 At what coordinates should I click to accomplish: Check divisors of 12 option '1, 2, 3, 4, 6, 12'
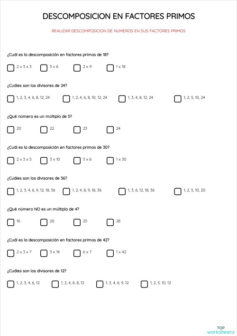tap(11, 284)
